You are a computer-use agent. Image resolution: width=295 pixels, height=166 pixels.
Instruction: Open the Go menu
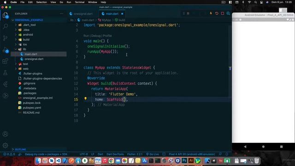pos(61,2)
